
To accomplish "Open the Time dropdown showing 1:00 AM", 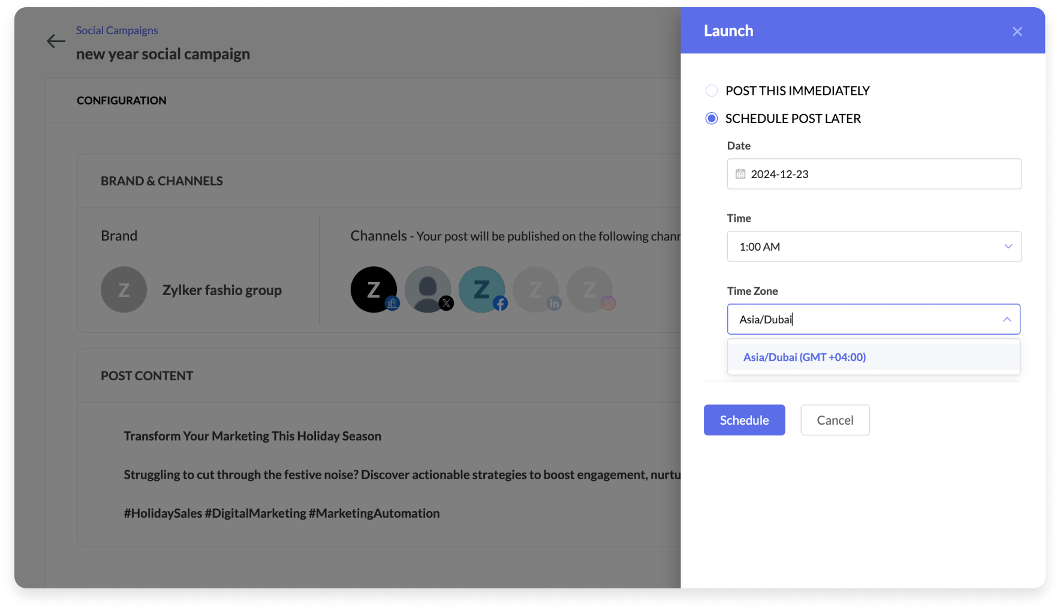I will pyautogui.click(x=873, y=247).
